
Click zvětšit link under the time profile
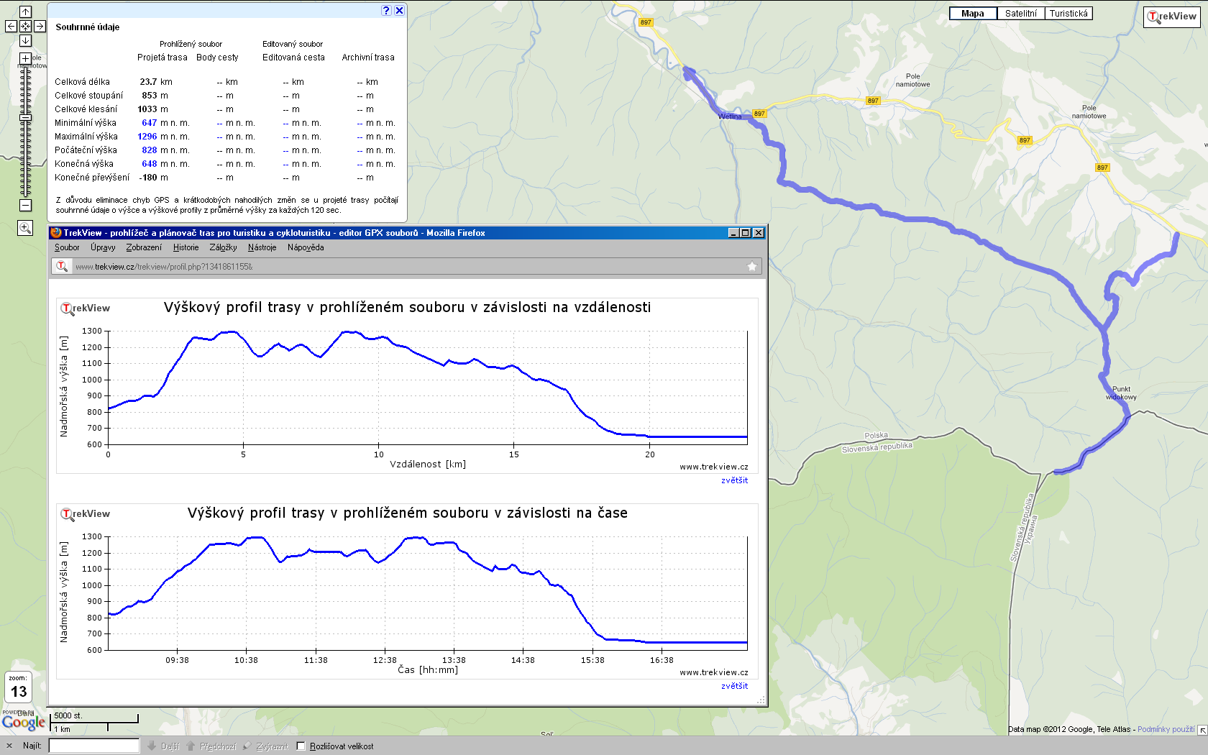coord(734,686)
